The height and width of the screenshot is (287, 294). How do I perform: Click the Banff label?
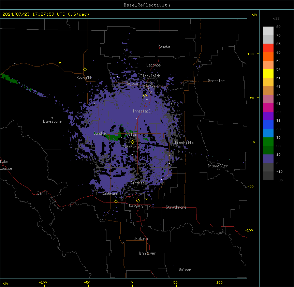42,193
